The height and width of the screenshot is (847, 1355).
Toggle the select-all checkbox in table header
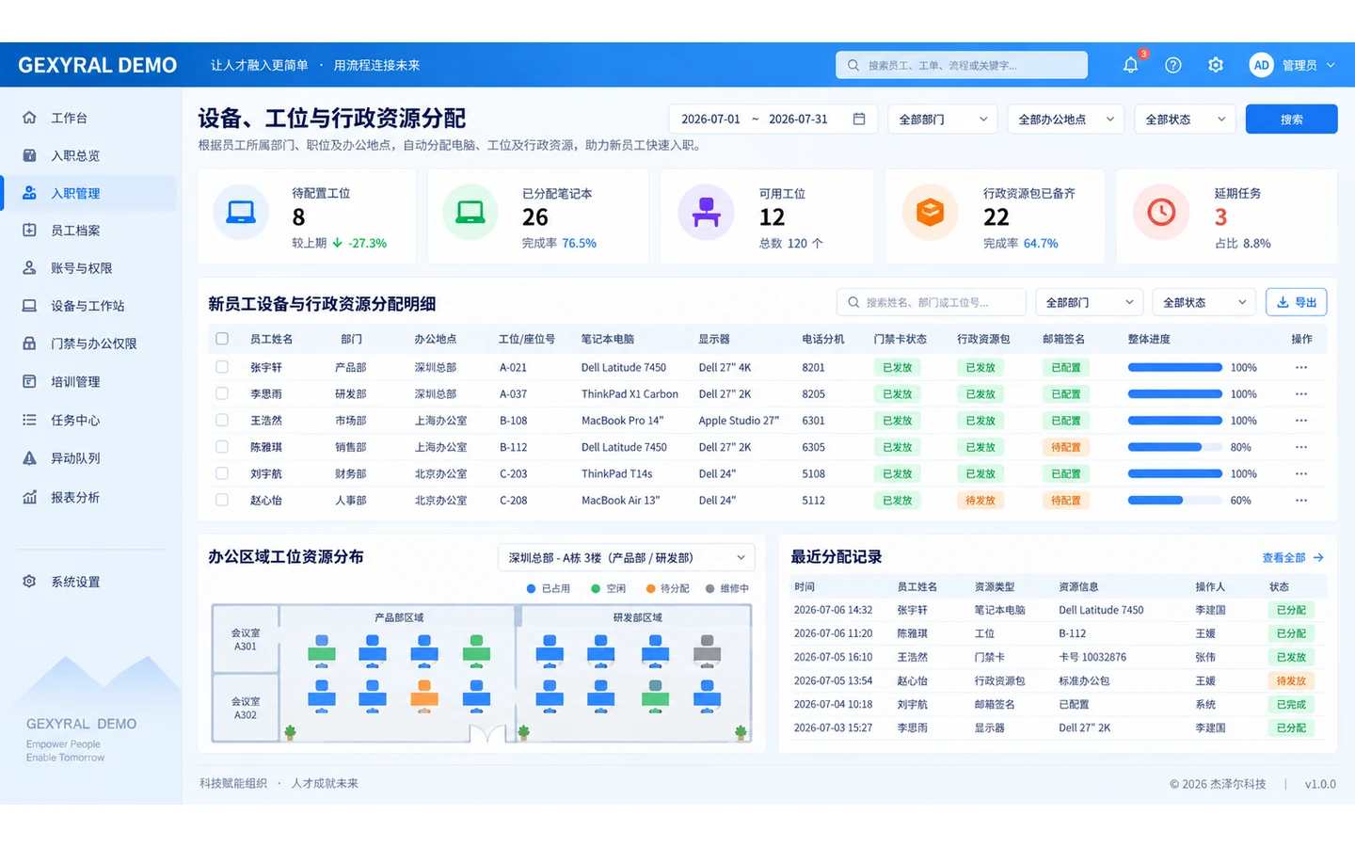[x=222, y=339]
